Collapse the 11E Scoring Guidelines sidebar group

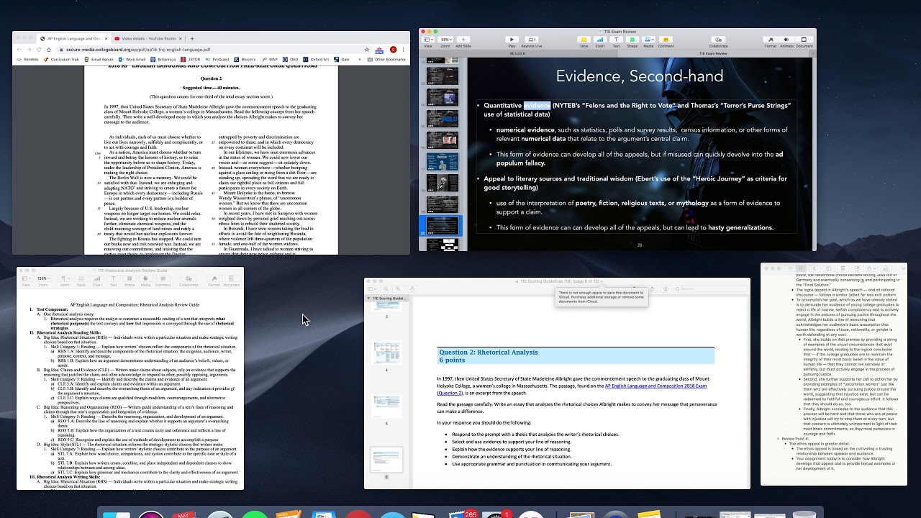coord(369,298)
